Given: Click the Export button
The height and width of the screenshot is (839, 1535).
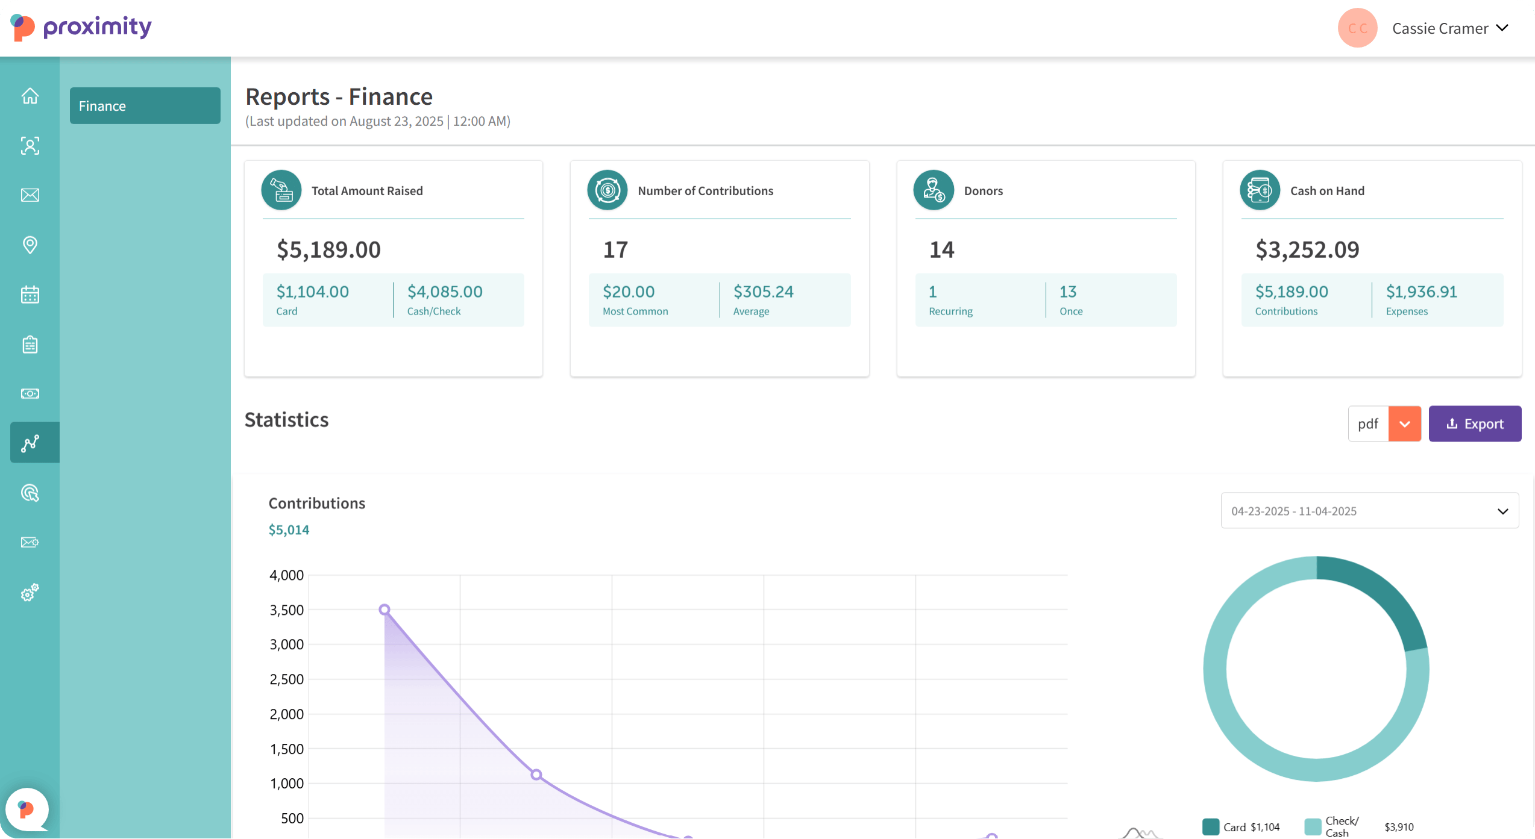Looking at the screenshot, I should pos(1474,423).
